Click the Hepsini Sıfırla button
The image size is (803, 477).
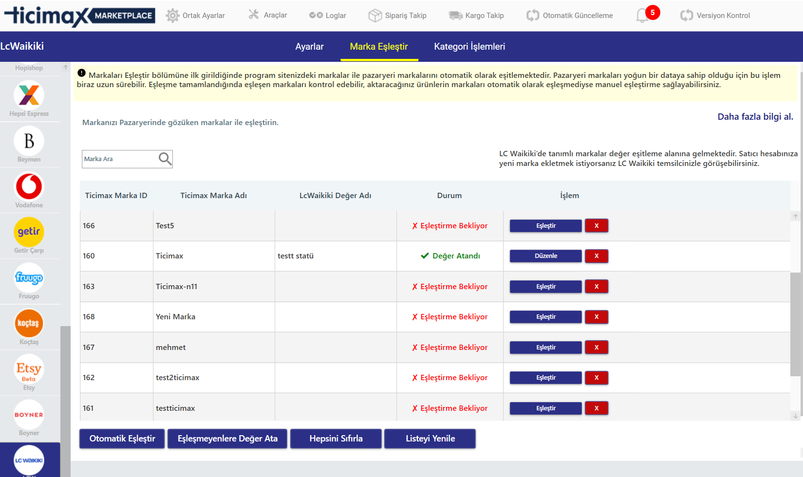tap(336, 439)
